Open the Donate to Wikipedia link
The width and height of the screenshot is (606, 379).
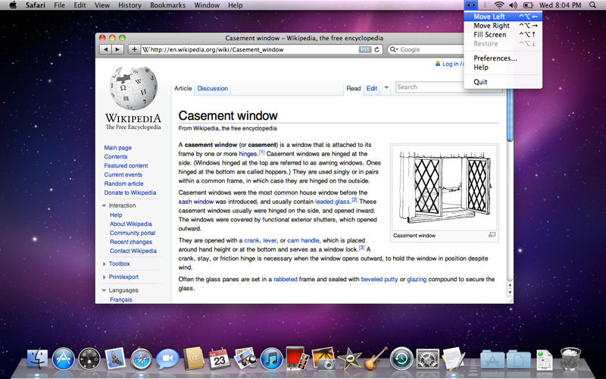pos(130,193)
